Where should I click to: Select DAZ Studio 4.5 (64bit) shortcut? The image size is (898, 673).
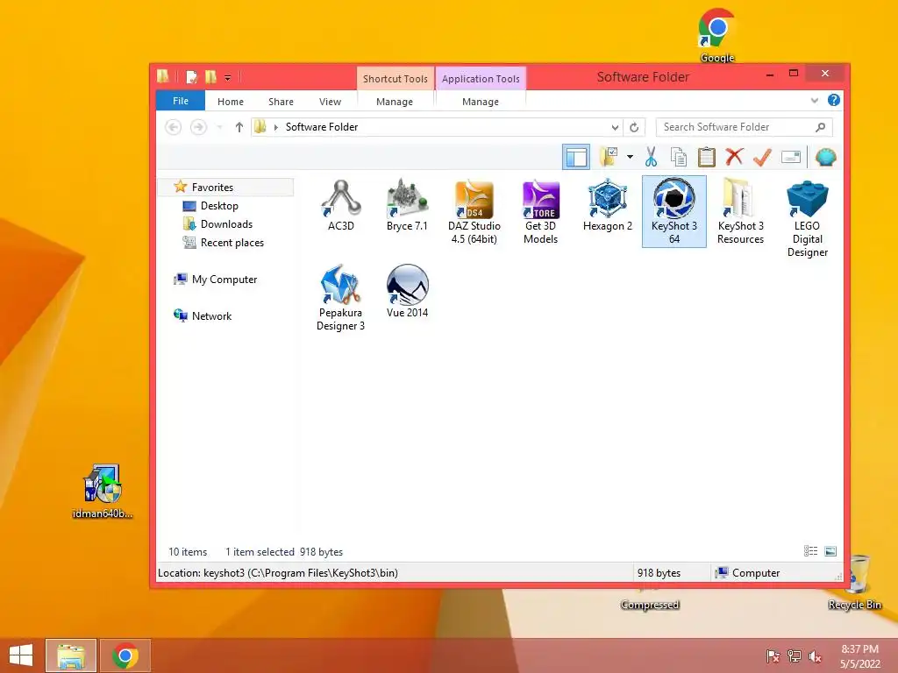click(x=474, y=212)
